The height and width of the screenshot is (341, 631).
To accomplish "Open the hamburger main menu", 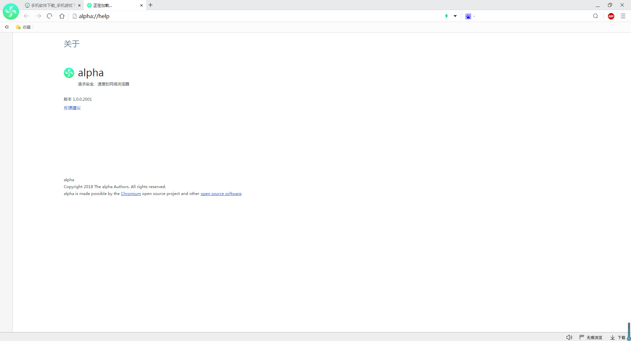I will 623,16.
